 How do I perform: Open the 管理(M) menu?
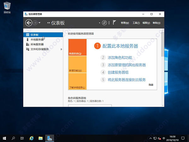[125, 23]
